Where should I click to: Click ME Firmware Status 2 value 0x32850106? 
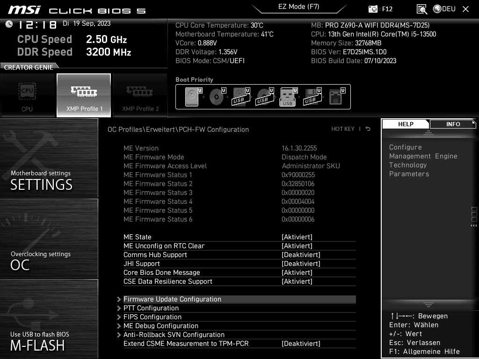click(x=298, y=183)
